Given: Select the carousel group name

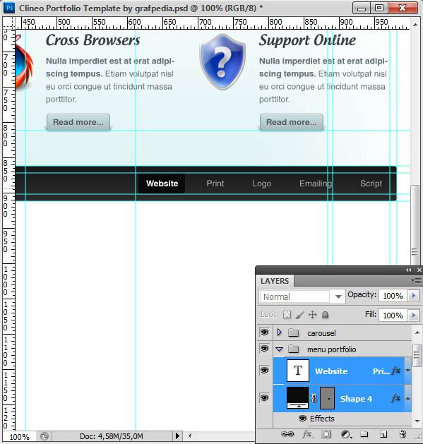Looking at the screenshot, I should [321, 333].
